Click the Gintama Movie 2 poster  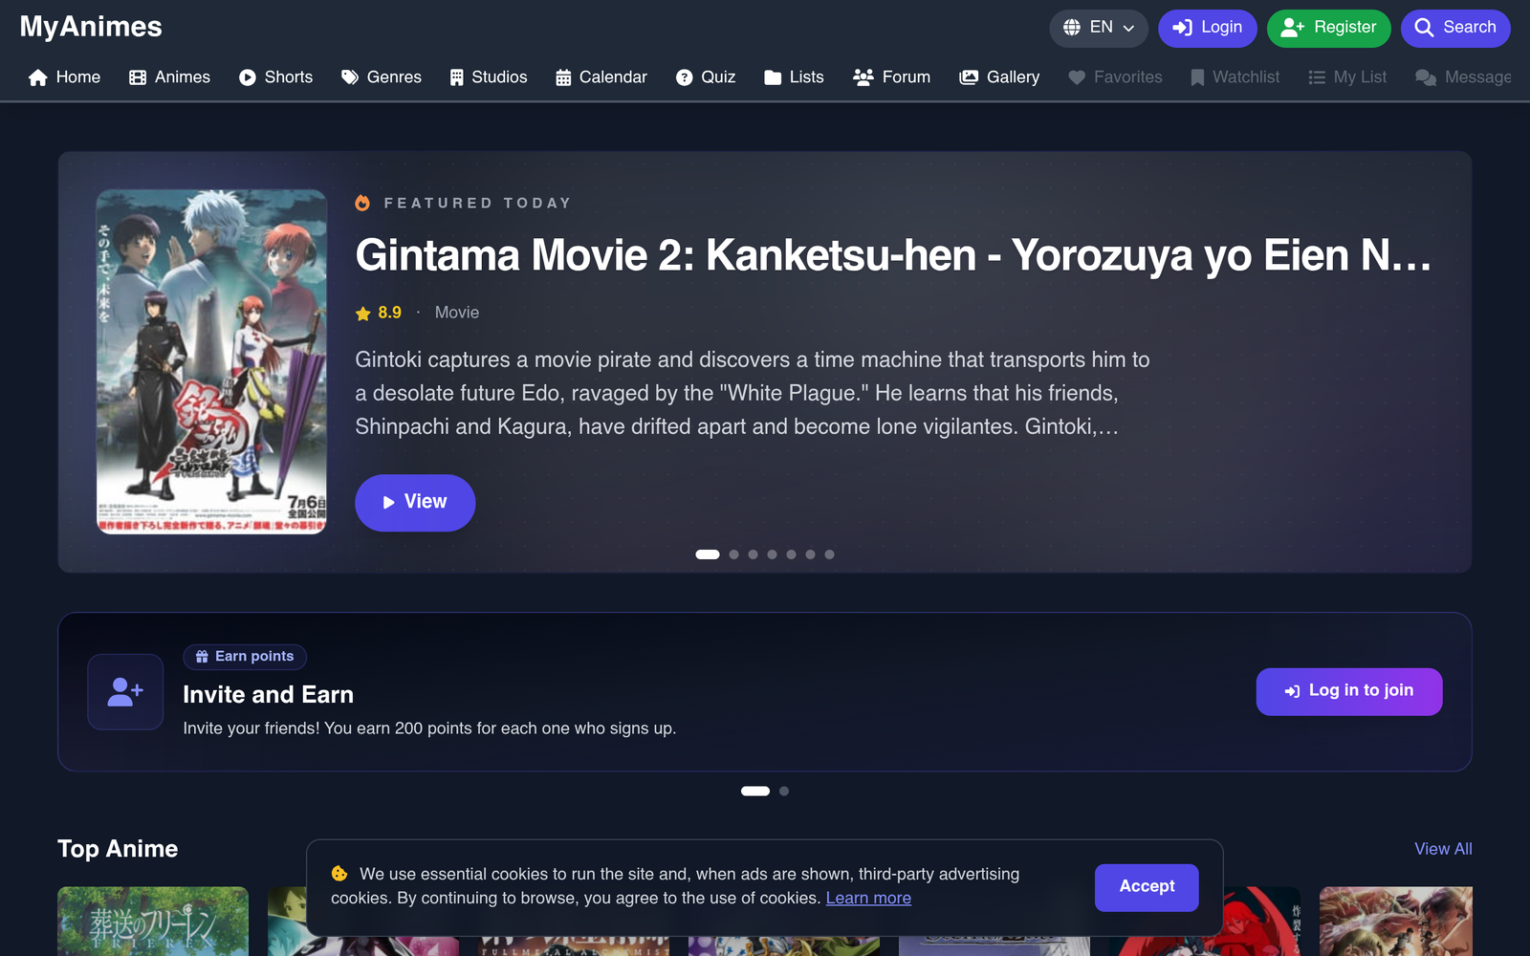click(x=211, y=361)
